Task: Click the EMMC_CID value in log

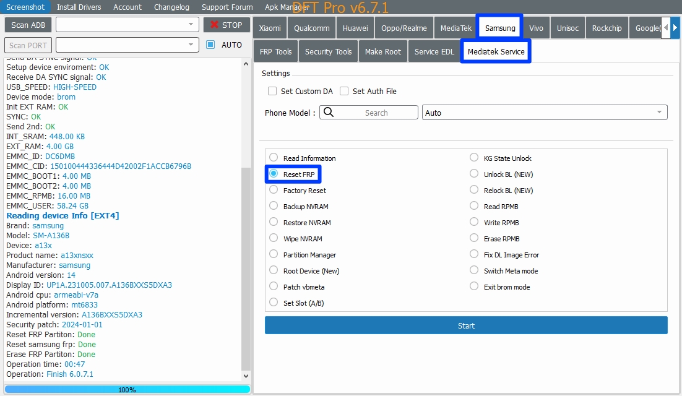Action: click(x=121, y=166)
